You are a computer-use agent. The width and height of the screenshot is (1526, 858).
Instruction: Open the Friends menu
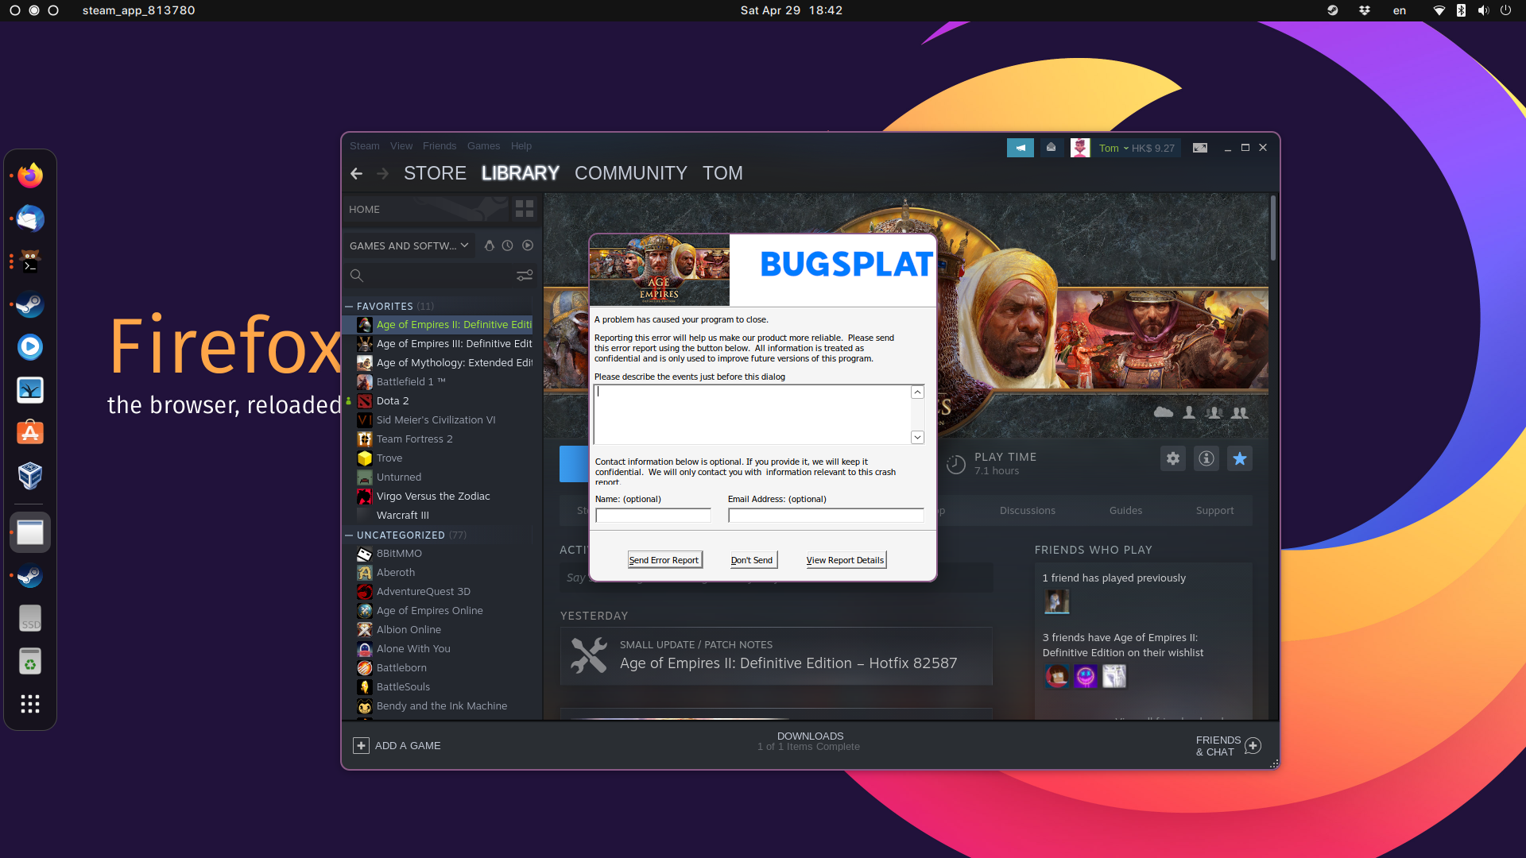pyautogui.click(x=440, y=146)
